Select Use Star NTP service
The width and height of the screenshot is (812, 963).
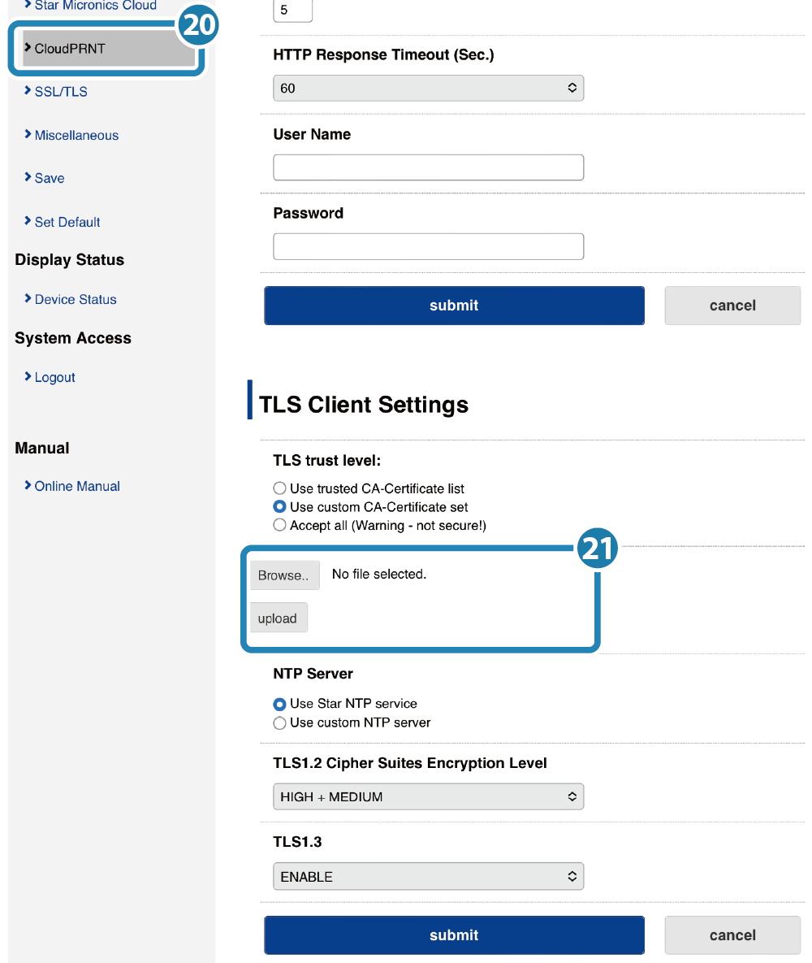tap(280, 704)
